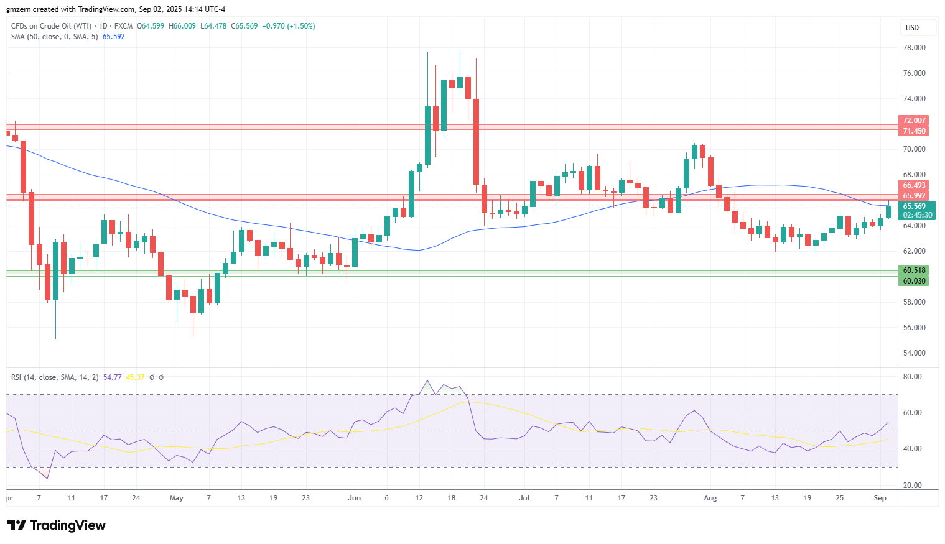This screenshot has width=945, height=544.
Task: Click the 71.450 price label
Action: point(914,131)
